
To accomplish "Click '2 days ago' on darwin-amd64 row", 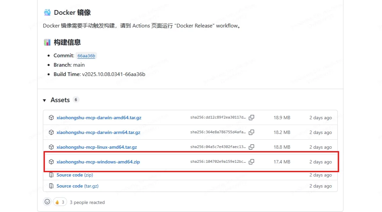I will point(321,118).
